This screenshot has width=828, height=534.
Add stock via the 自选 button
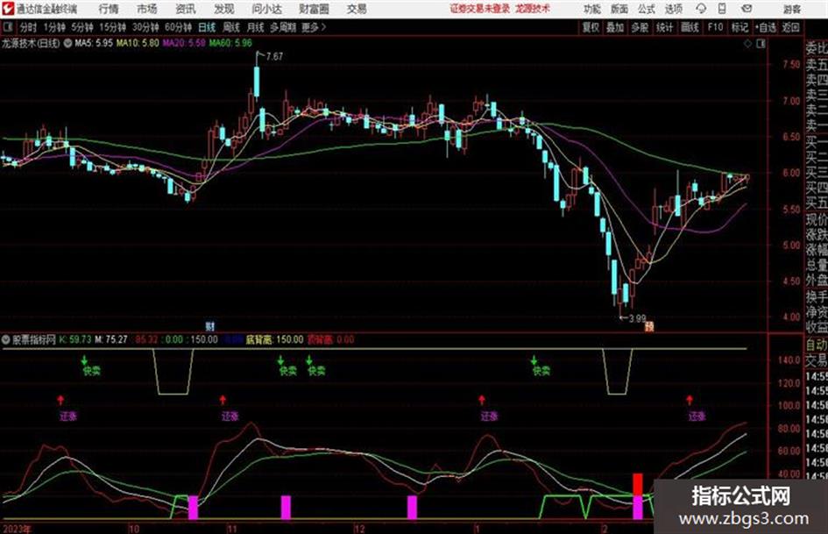tap(766, 27)
